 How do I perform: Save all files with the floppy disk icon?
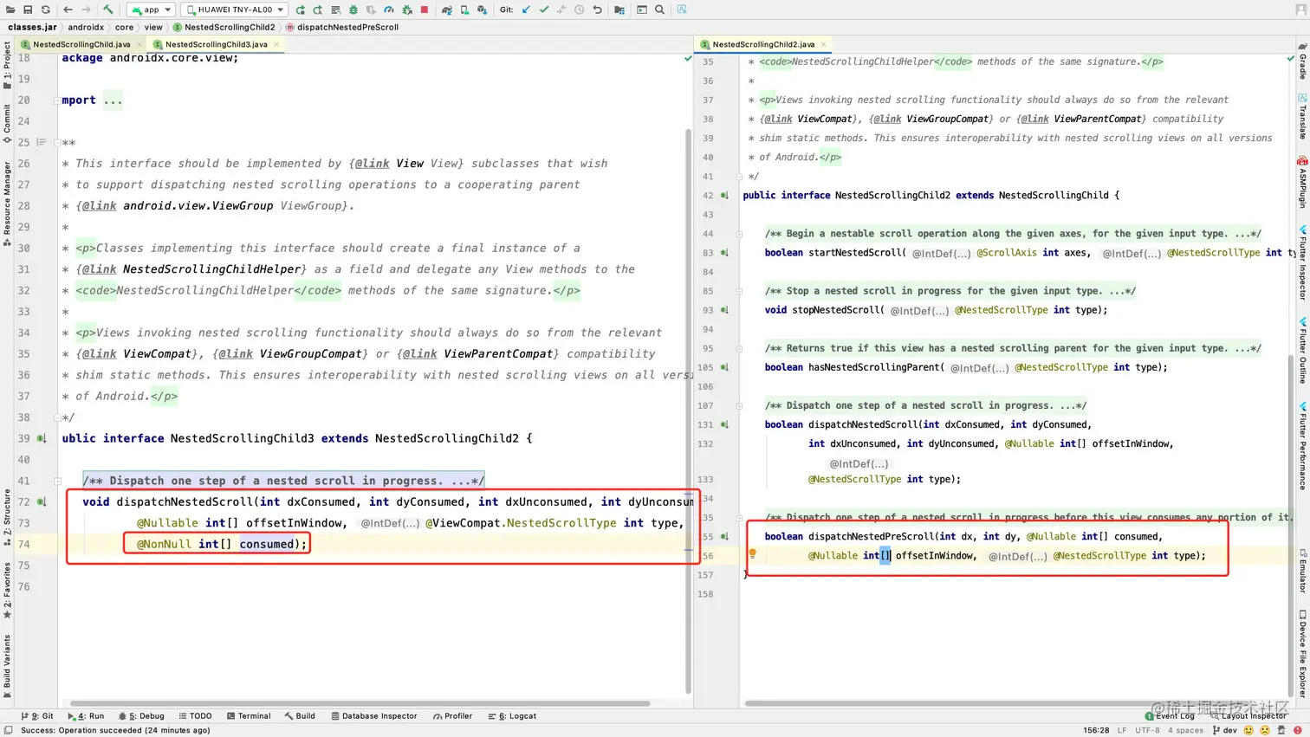coord(28,10)
